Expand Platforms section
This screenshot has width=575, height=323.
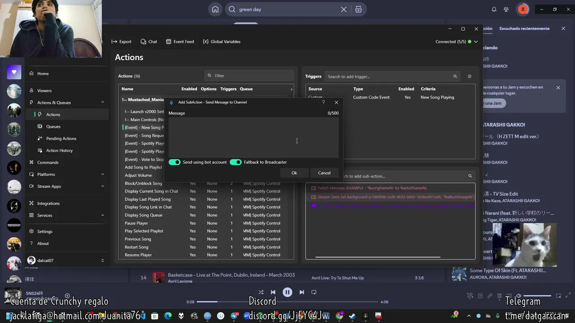pos(102,174)
